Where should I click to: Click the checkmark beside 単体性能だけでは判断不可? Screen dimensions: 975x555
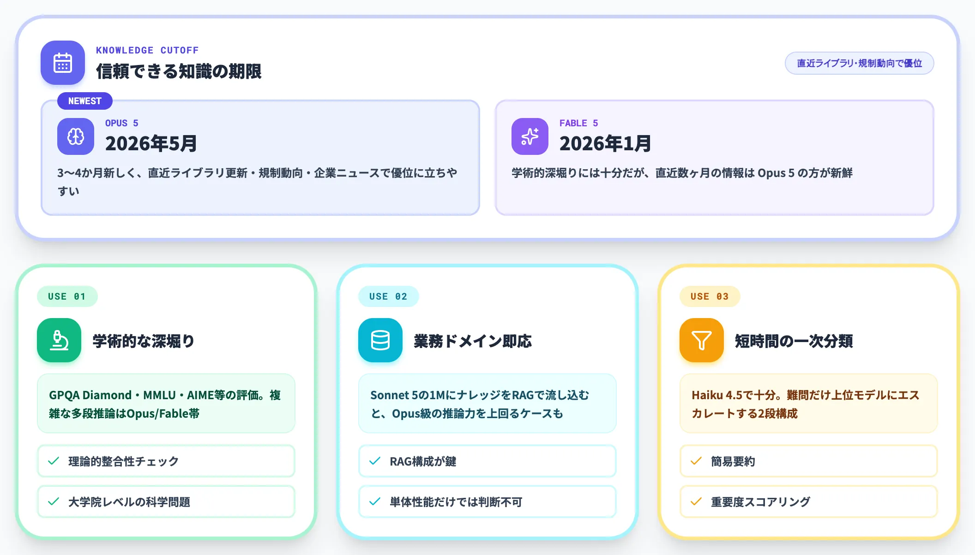coord(375,502)
